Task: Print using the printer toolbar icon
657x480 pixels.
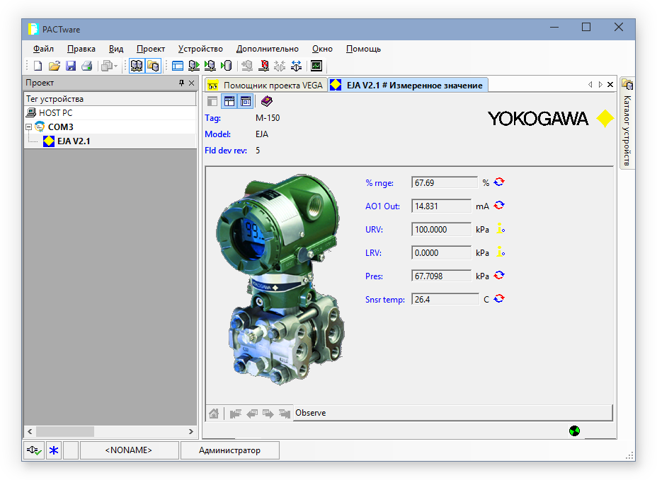Action: (x=87, y=66)
